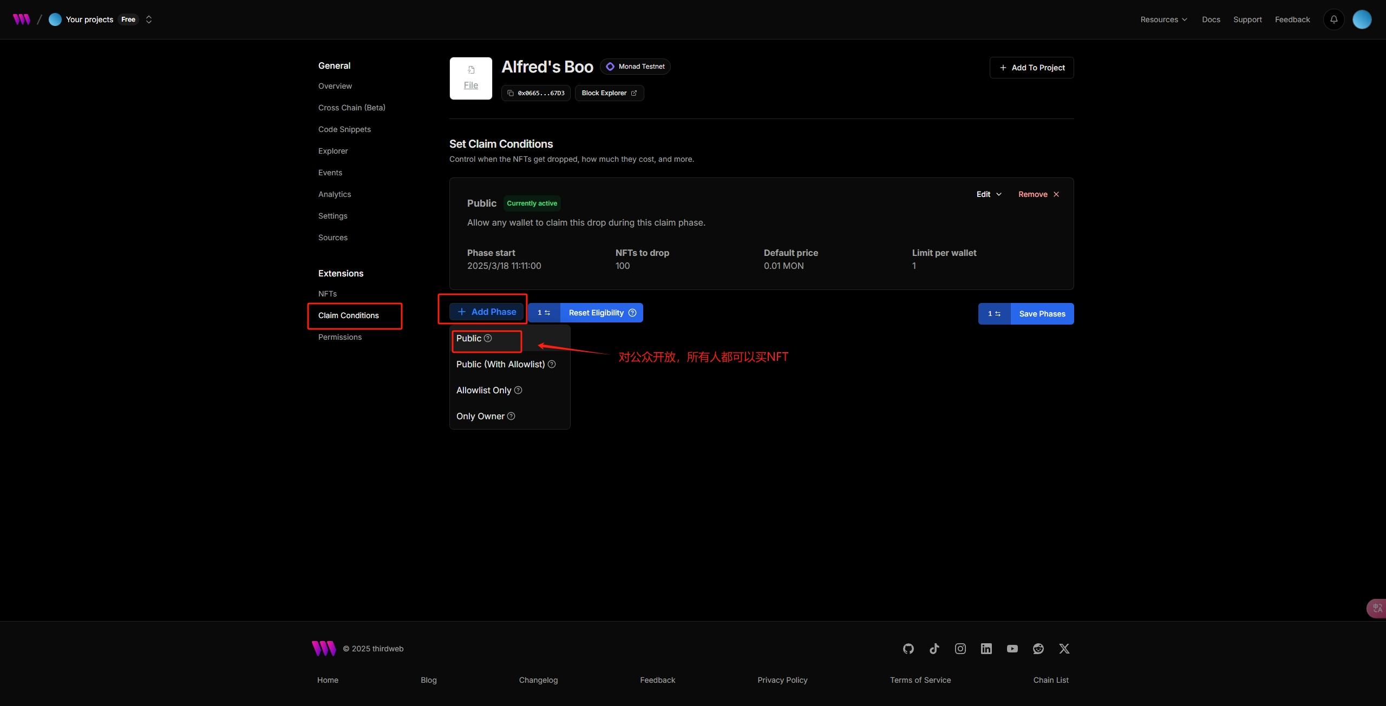Open the project switcher chevron

(x=149, y=19)
